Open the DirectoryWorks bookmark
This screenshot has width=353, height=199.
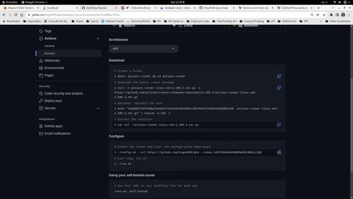coord(138,21)
